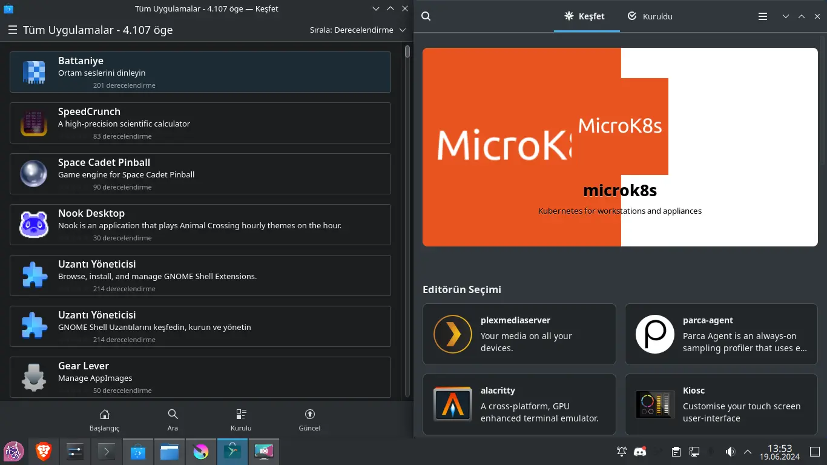Image resolution: width=827 pixels, height=465 pixels.
Task: Open the Krita taskbar icon
Action: [201, 452]
